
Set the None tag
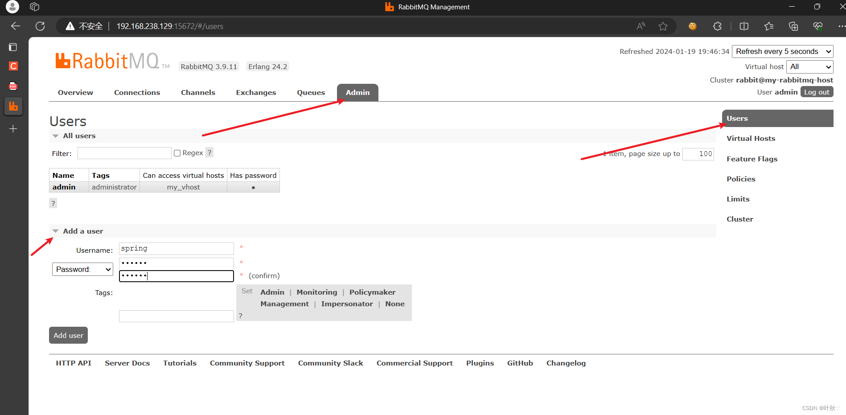(395, 304)
